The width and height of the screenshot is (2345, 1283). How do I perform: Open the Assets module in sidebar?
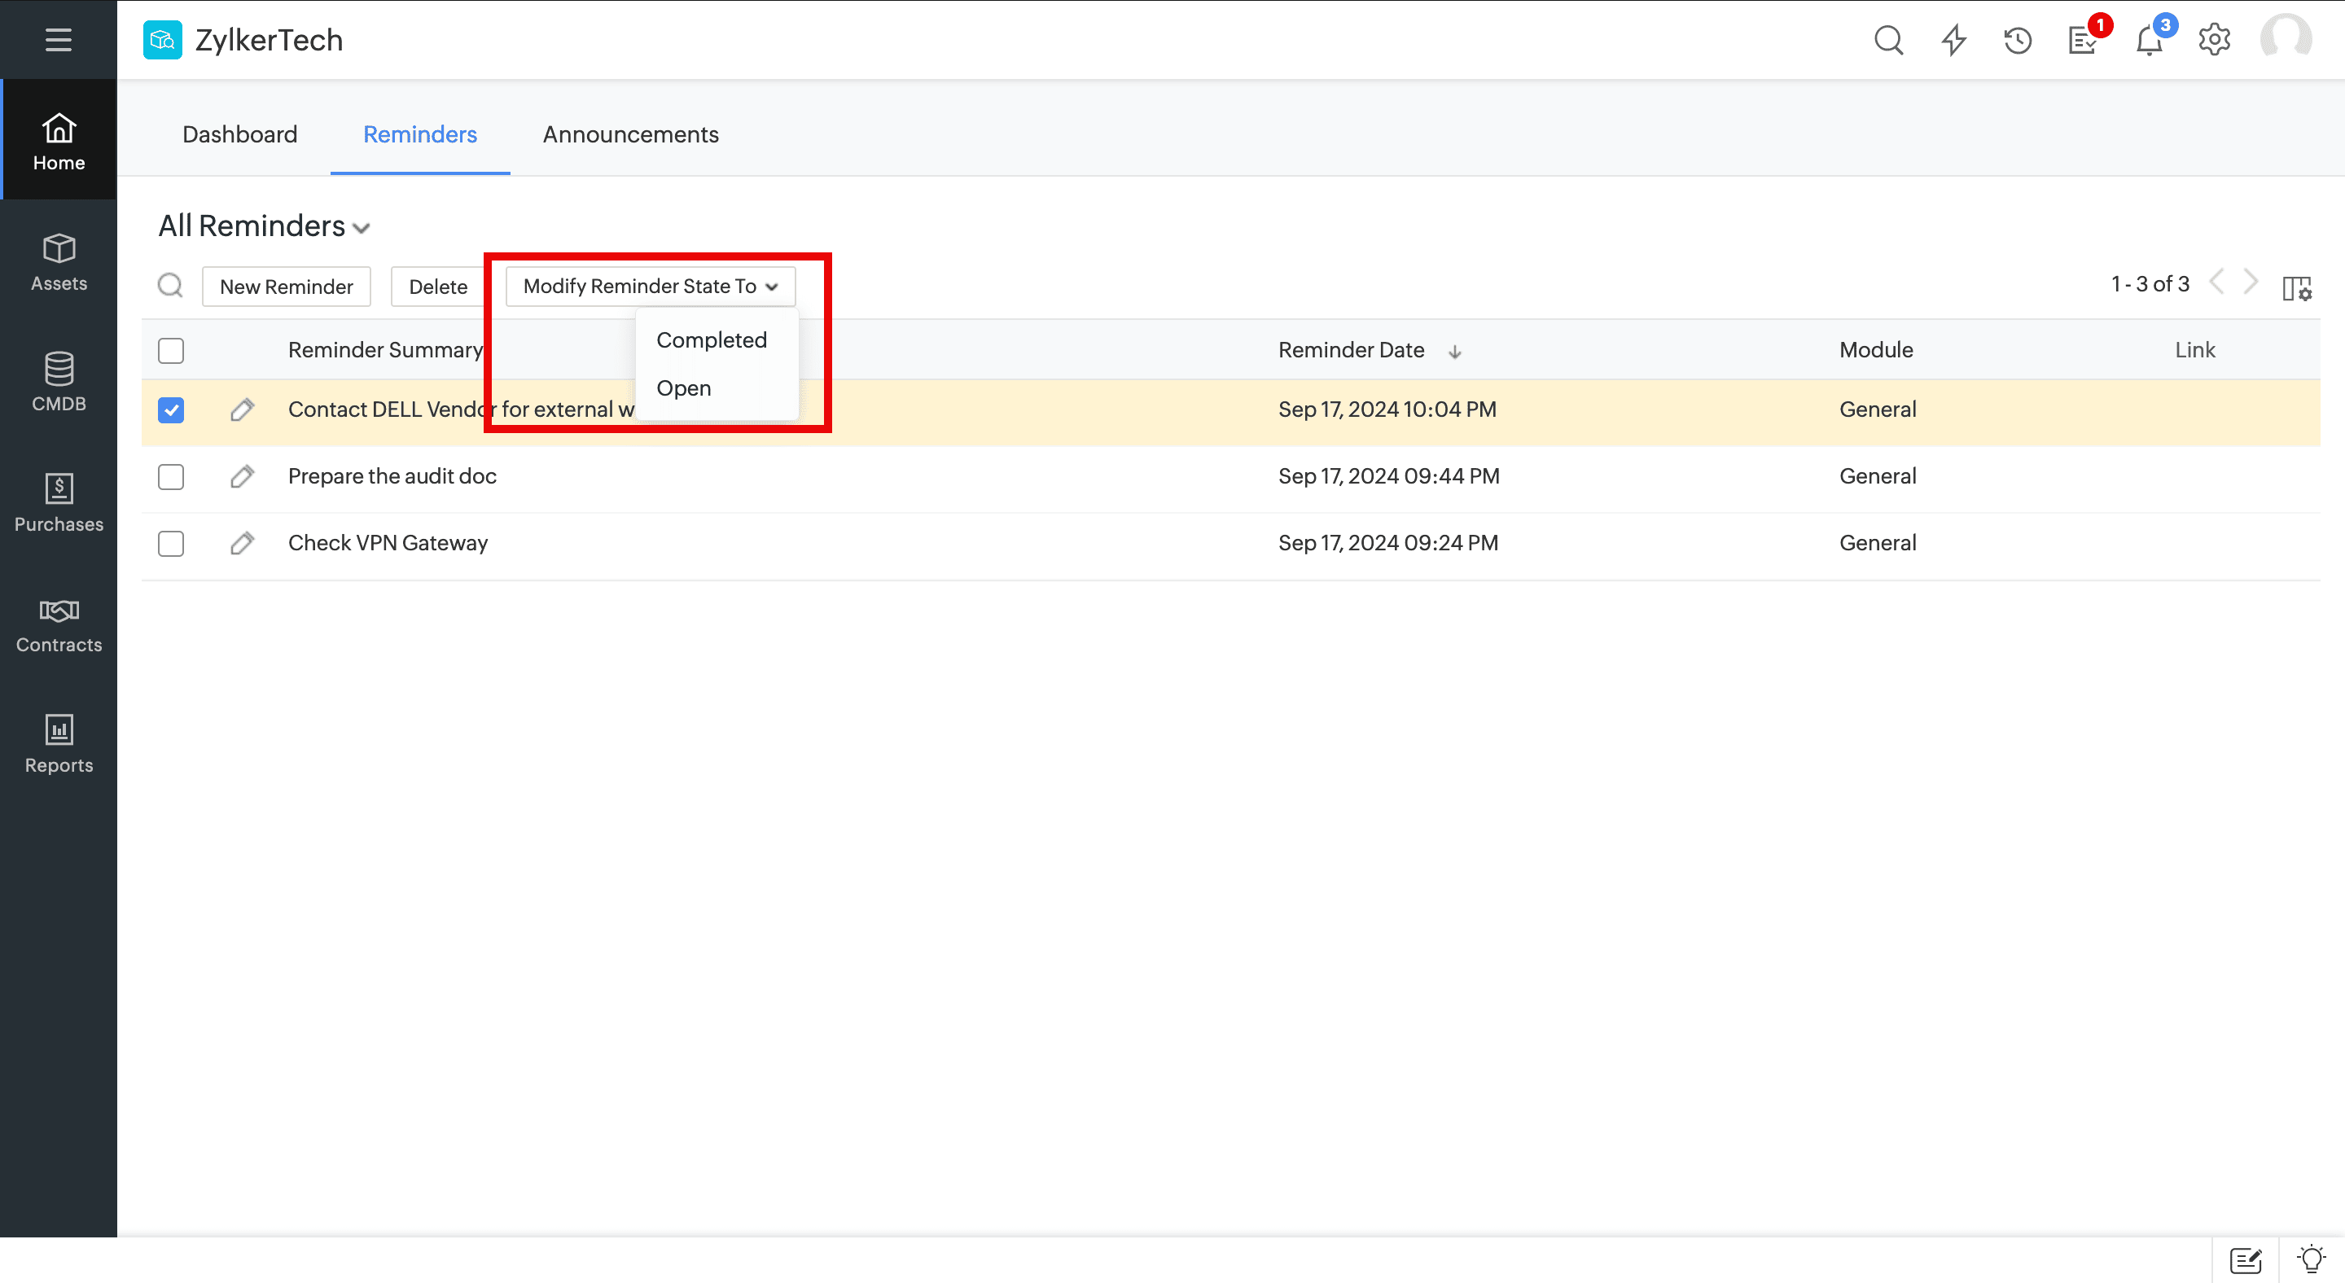click(x=59, y=262)
